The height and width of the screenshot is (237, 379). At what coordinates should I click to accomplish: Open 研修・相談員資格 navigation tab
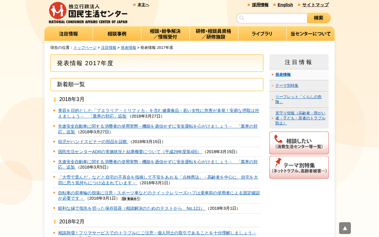213,34
